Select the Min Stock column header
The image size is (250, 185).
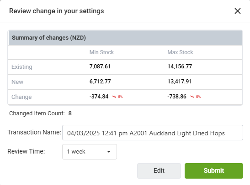[x=101, y=52]
